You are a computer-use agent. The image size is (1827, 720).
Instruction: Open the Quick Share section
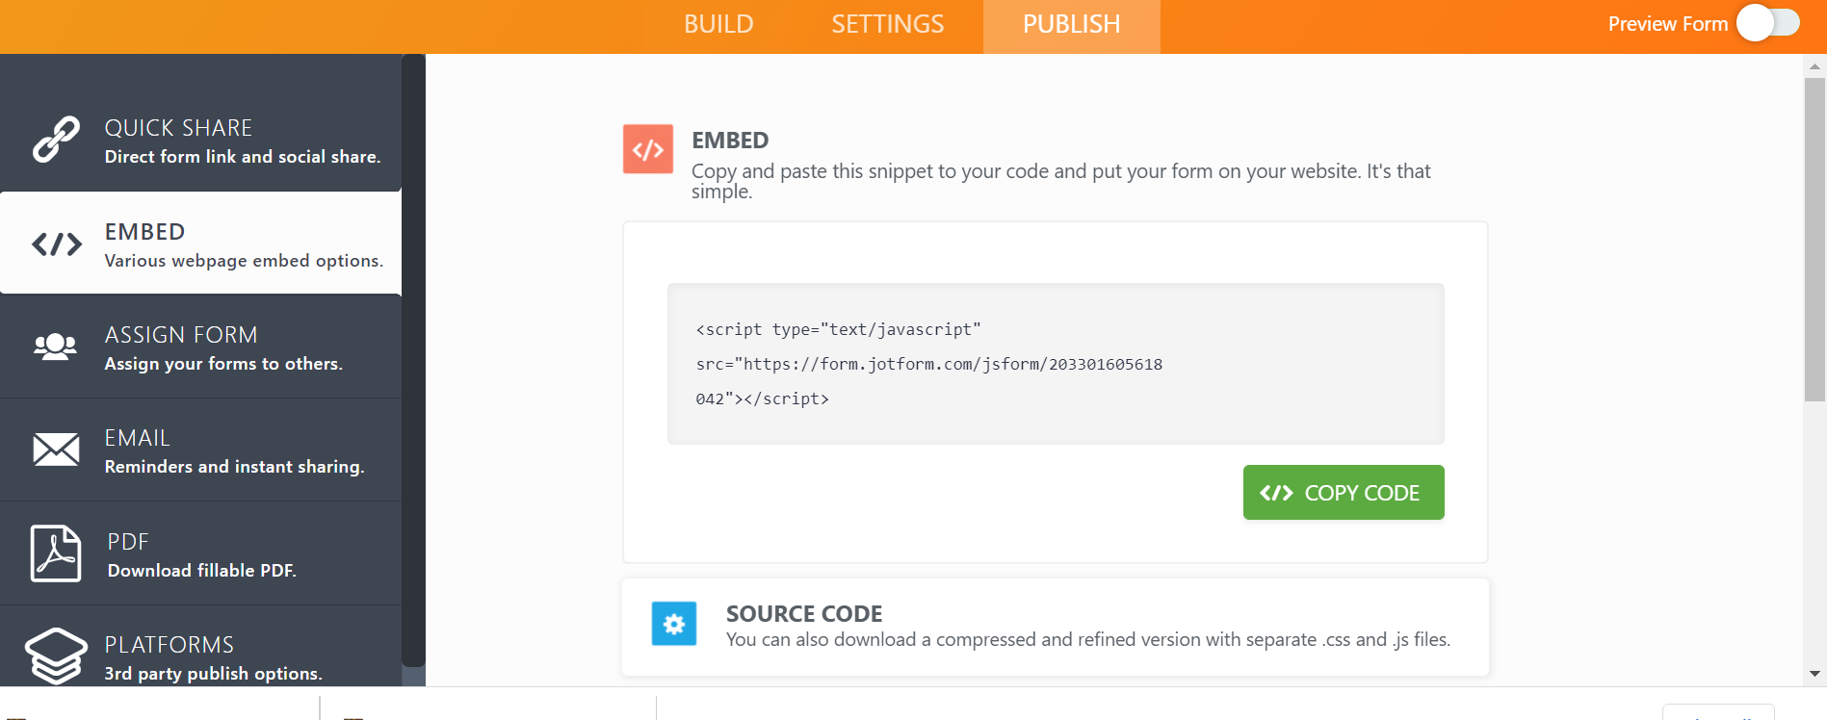click(x=202, y=140)
